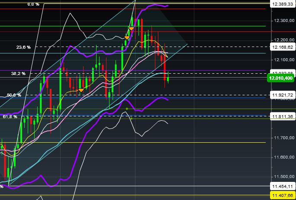Click the 11.454,11 price label
This screenshot has height=200, width=296.
click(x=282, y=185)
